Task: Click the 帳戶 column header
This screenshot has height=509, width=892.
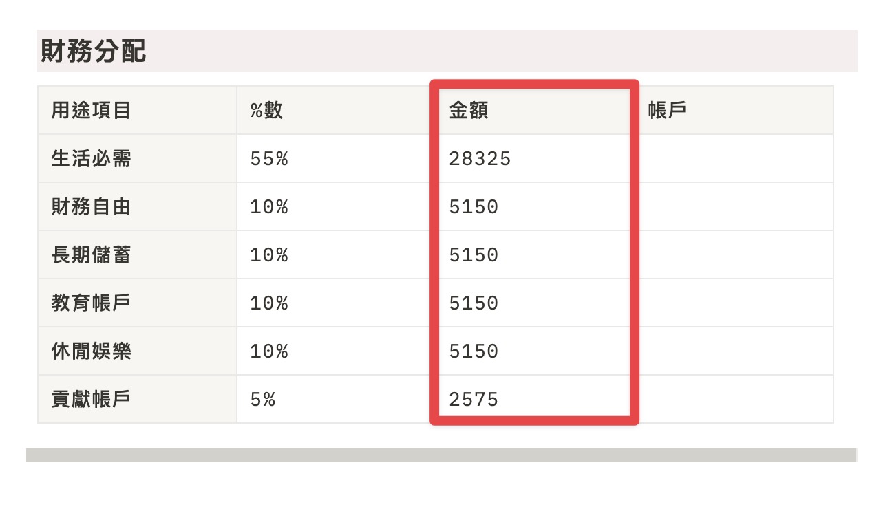Action: [734, 110]
